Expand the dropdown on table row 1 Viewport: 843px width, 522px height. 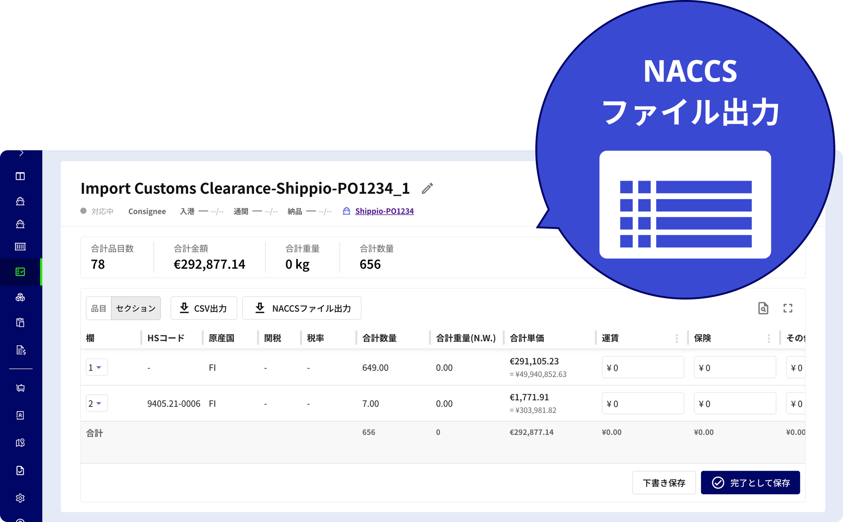click(x=97, y=367)
